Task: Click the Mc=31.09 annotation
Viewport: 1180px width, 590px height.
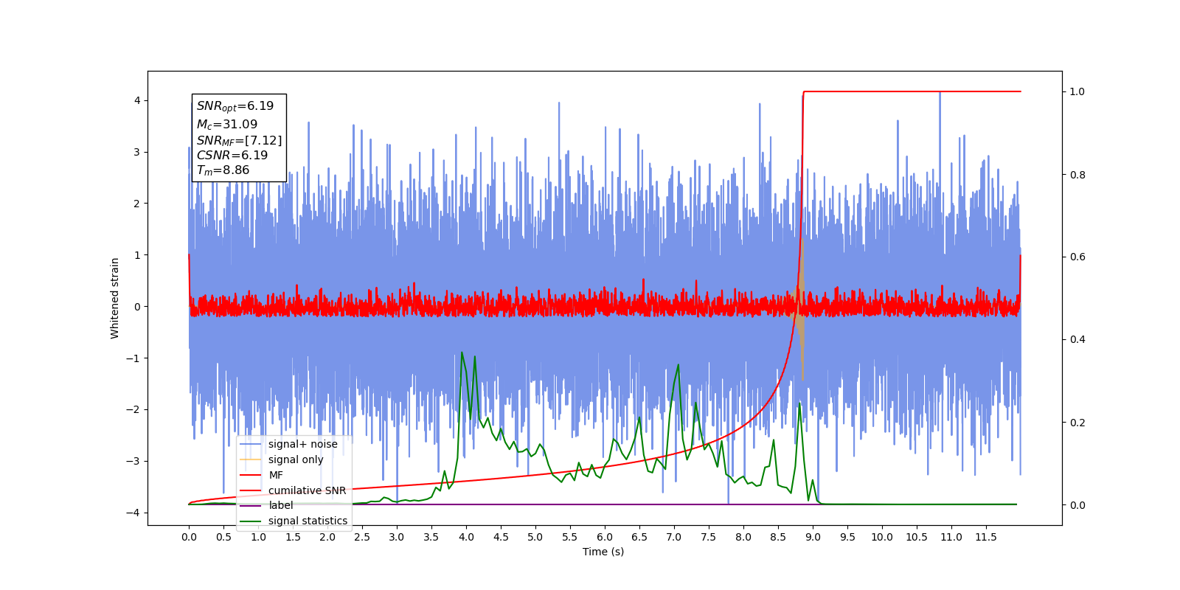Action: pos(227,125)
